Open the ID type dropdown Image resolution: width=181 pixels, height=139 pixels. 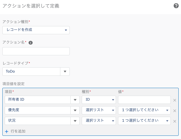[x=99, y=100]
